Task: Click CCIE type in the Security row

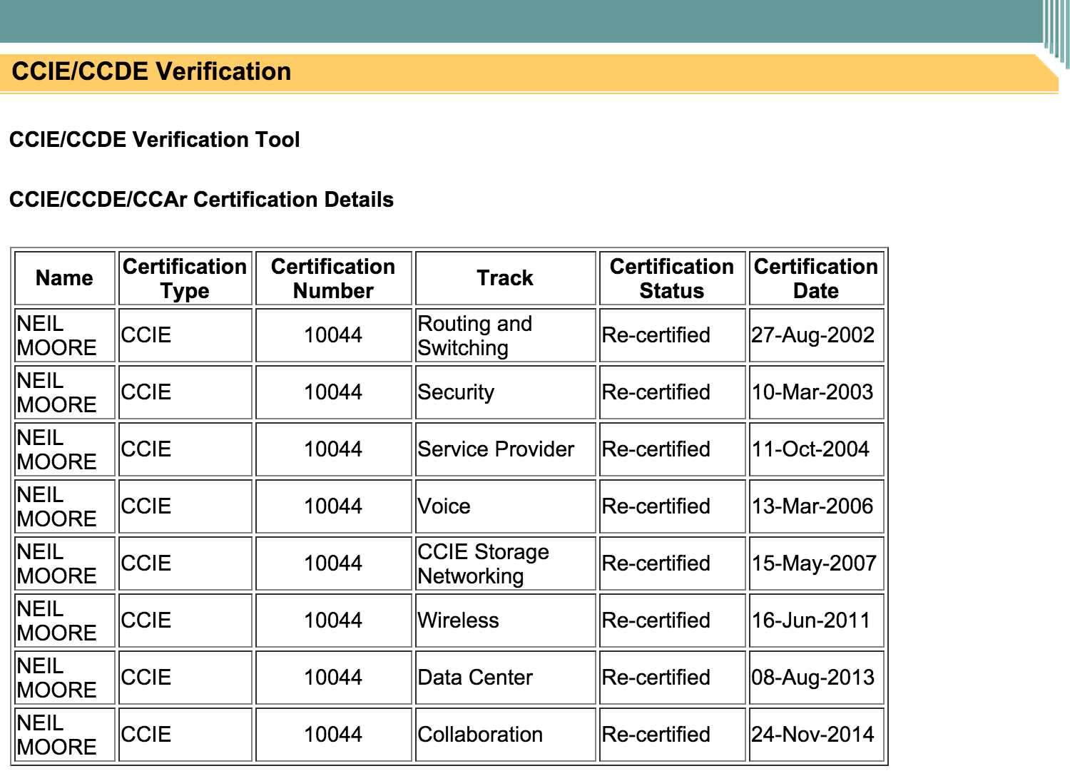Action: pyautogui.click(x=146, y=392)
